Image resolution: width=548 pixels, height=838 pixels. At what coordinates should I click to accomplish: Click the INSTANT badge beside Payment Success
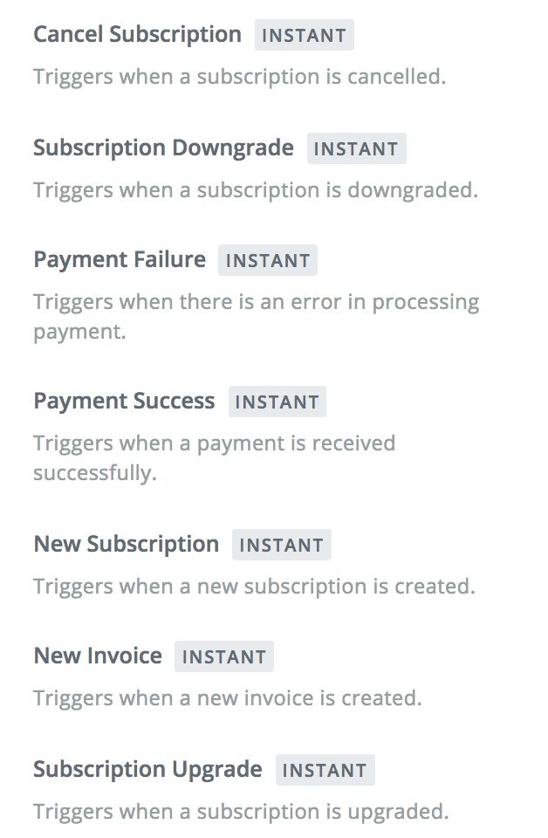pyautogui.click(x=277, y=402)
